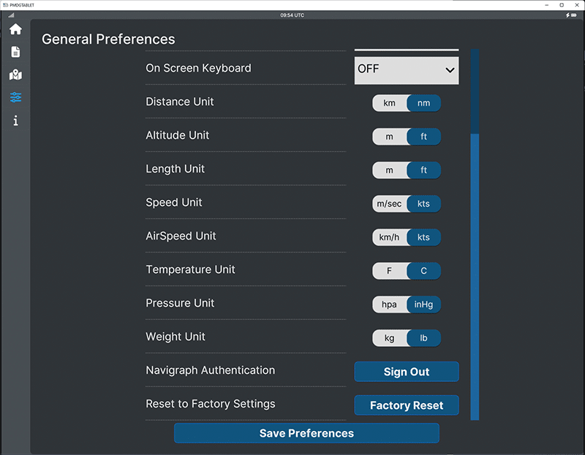Set Pressure Unit to hpa

(389, 305)
